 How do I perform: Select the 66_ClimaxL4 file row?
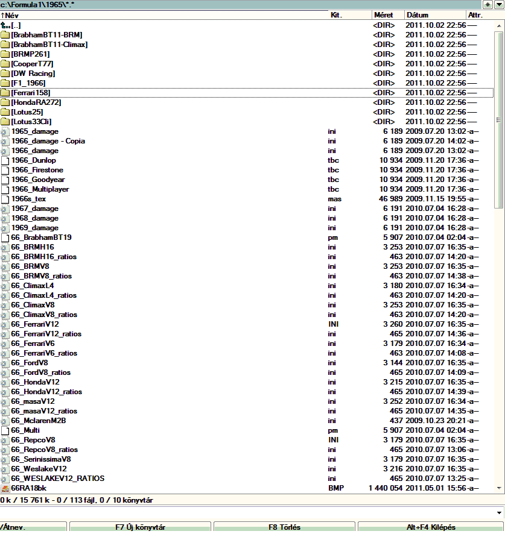(x=247, y=286)
